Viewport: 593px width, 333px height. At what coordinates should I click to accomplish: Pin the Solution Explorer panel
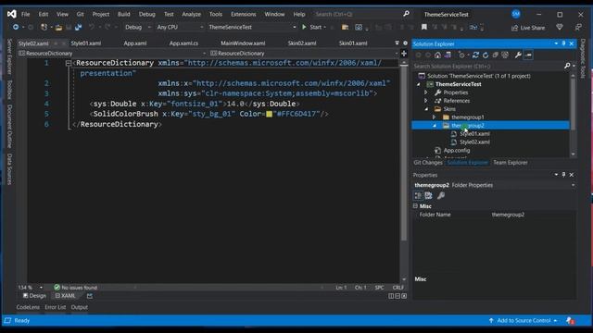pos(563,43)
